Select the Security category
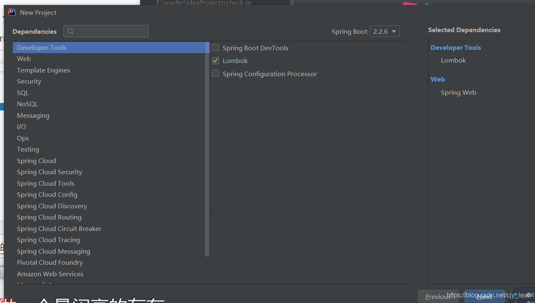The height and width of the screenshot is (303, 535). 29,81
